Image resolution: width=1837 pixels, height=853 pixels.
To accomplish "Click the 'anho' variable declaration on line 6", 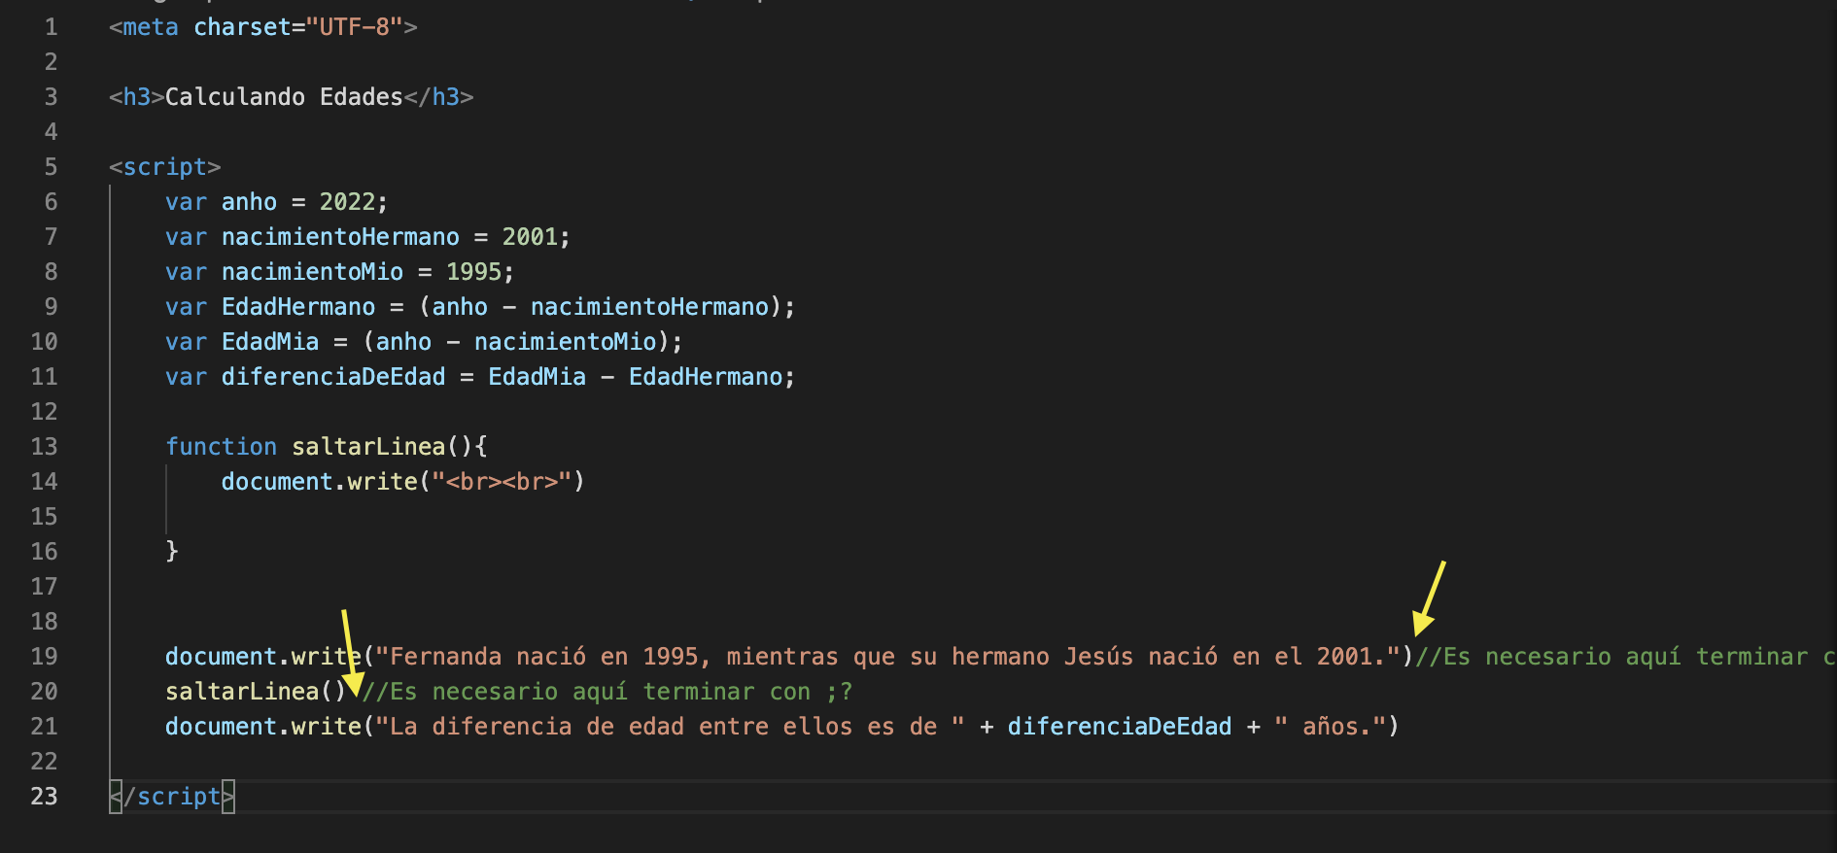I will pos(250,202).
